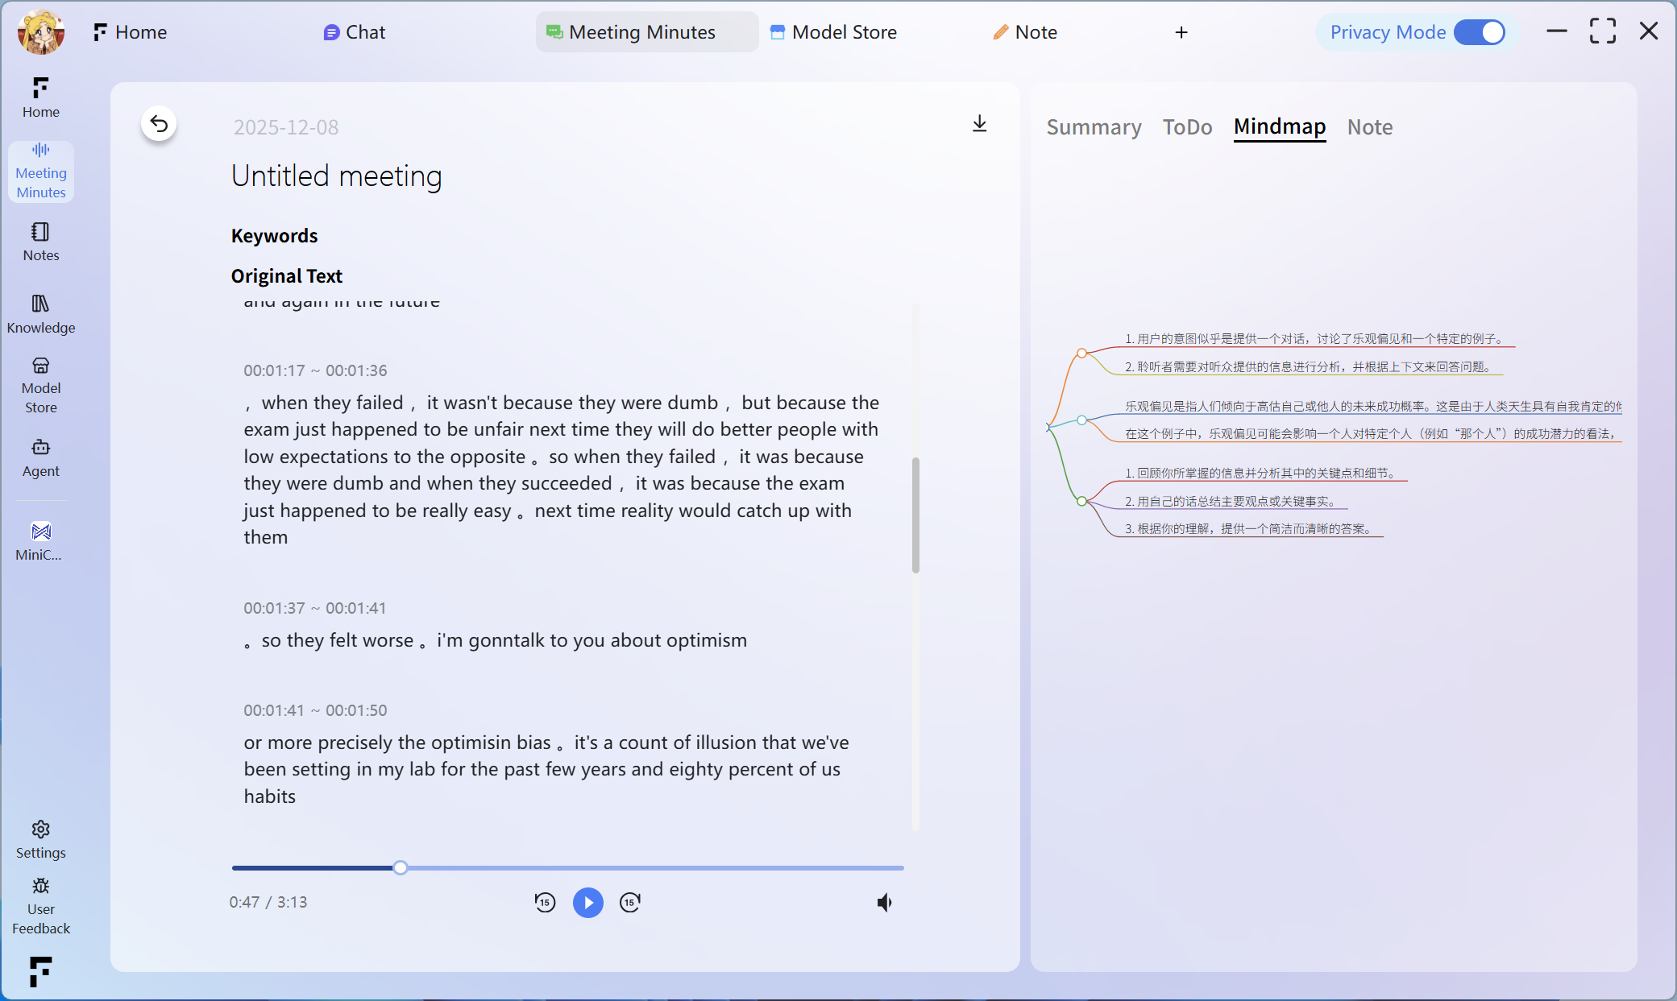Skip forward 15 seconds
Screen dimensions: 1677x1001
(x=630, y=903)
